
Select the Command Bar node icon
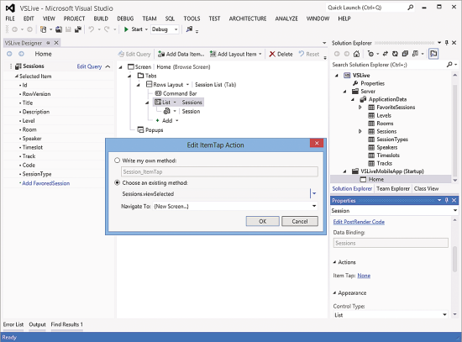[158, 93]
